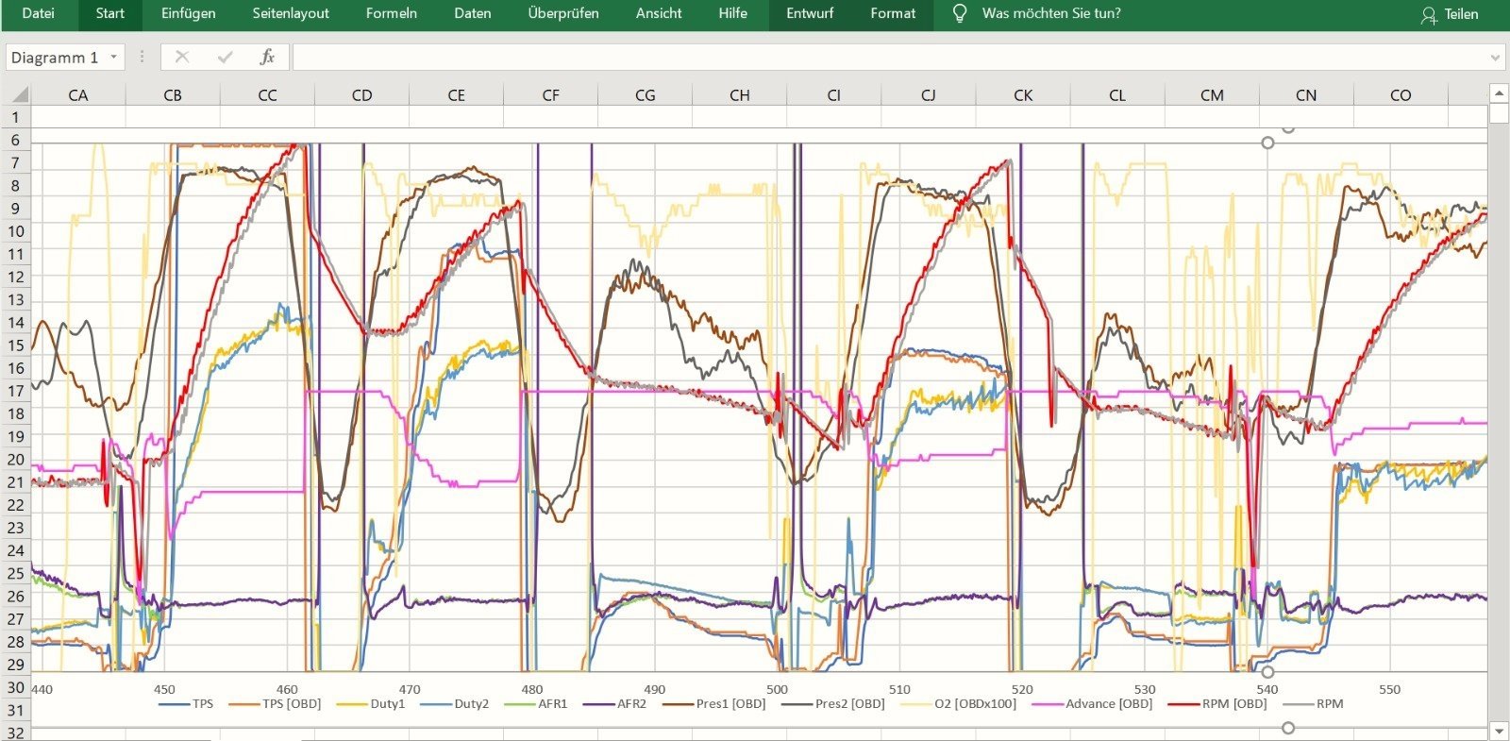This screenshot has height=741, width=1510.
Task: Click the Enter checkmark icon in formula bar
Action: (225, 58)
